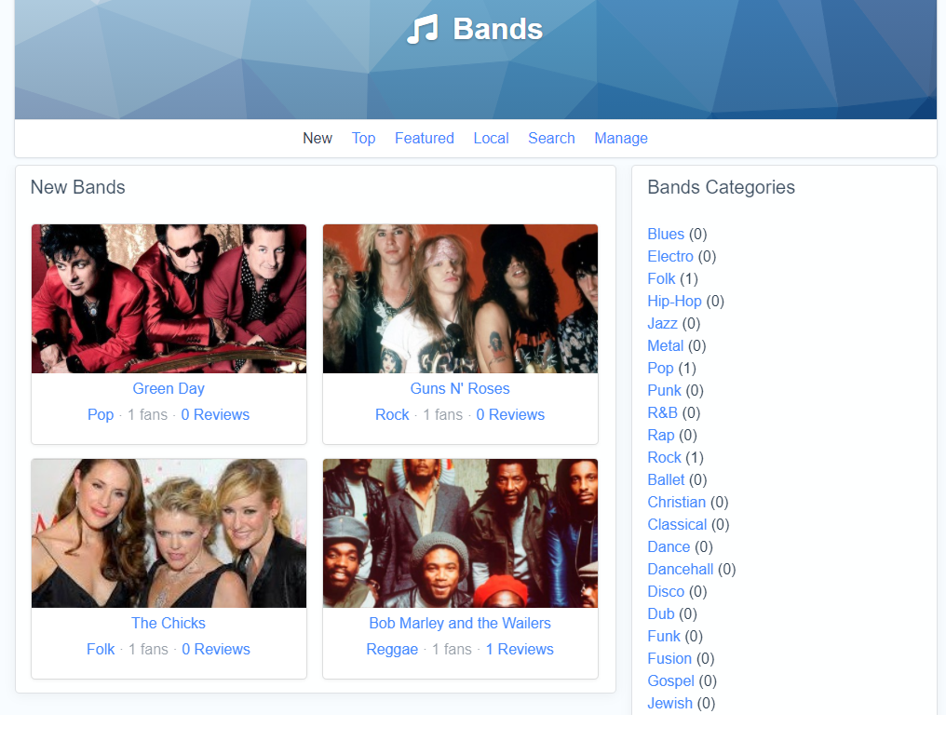
Task: Browse the Hip-Hop category
Action: pyautogui.click(x=674, y=301)
